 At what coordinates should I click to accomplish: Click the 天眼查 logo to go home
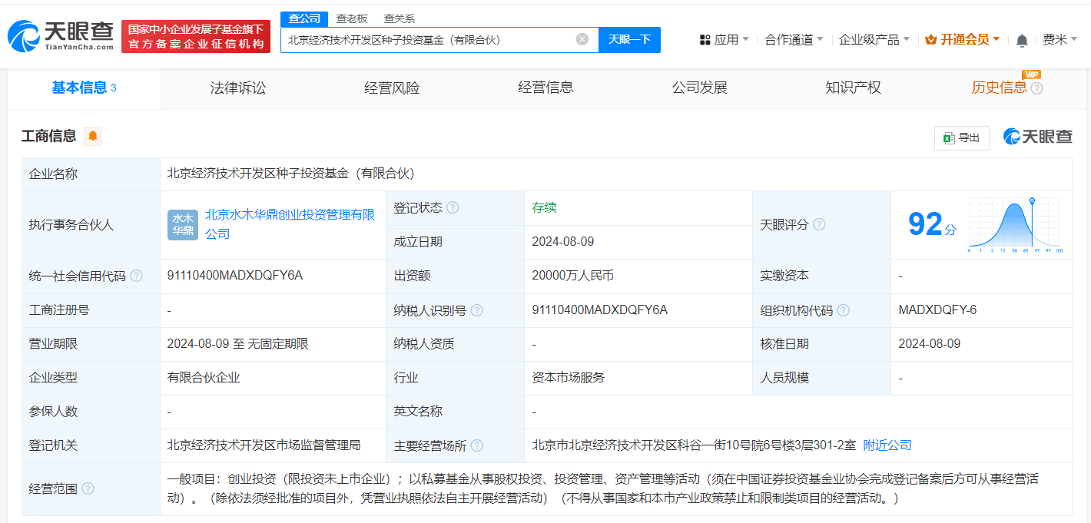[58, 35]
